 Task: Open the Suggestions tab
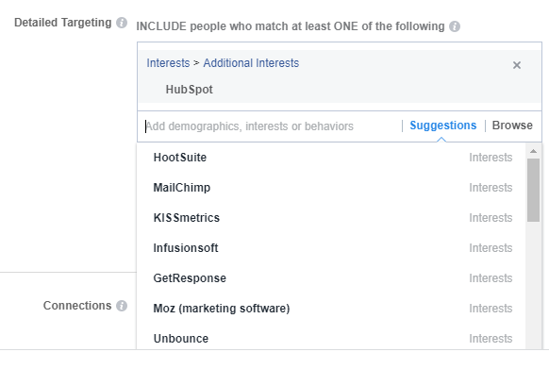tap(443, 126)
